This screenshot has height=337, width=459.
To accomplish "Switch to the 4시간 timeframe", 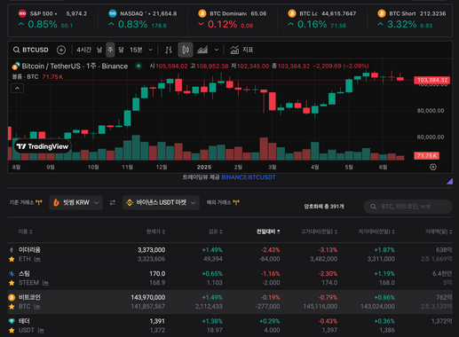I will (83, 50).
